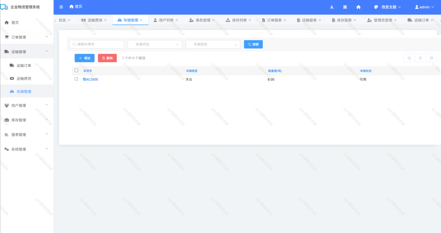Close the 用户列表 tab
Image resolution: width=441 pixels, height=233 pixels.
[177, 20]
